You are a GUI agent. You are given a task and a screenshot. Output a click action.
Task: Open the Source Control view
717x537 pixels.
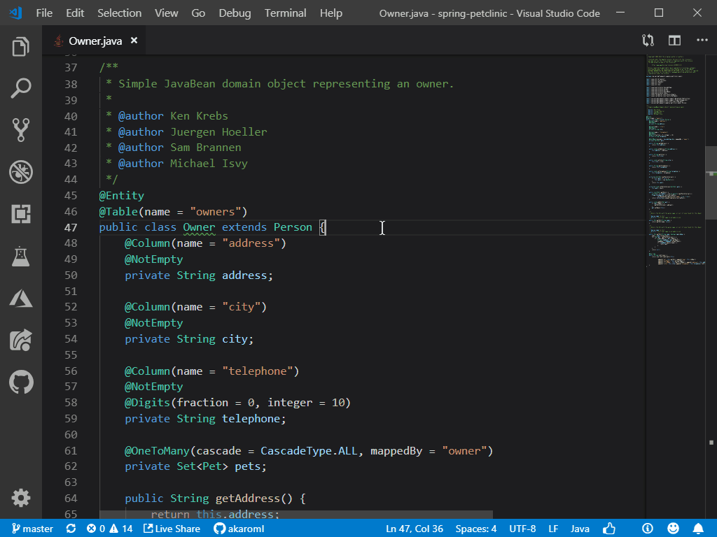point(21,130)
